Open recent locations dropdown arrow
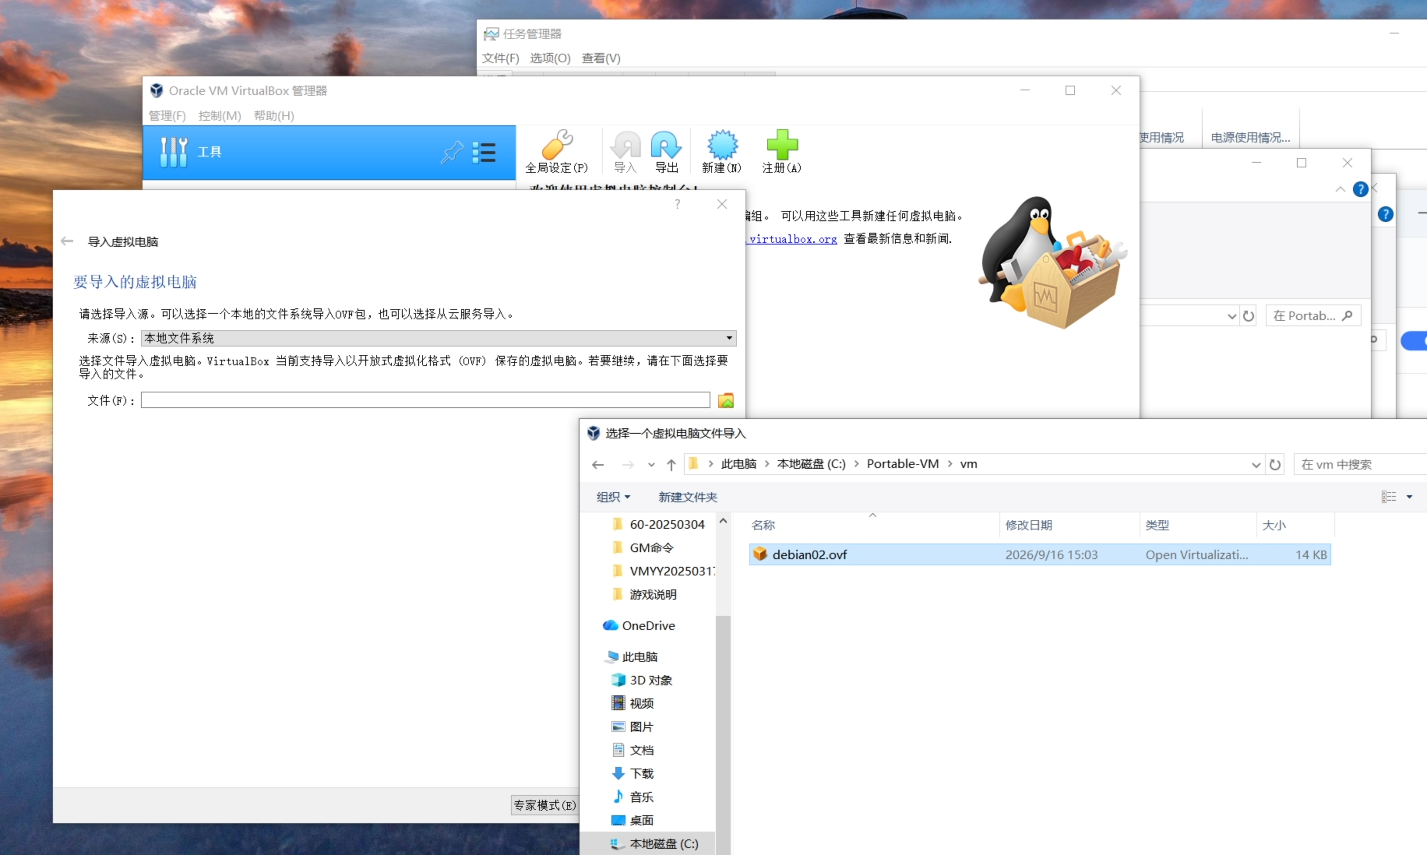1427x855 pixels. pyautogui.click(x=651, y=464)
